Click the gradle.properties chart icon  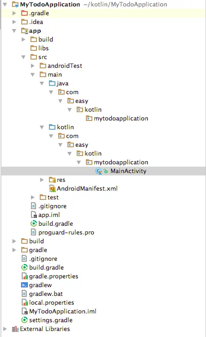coord(24,276)
